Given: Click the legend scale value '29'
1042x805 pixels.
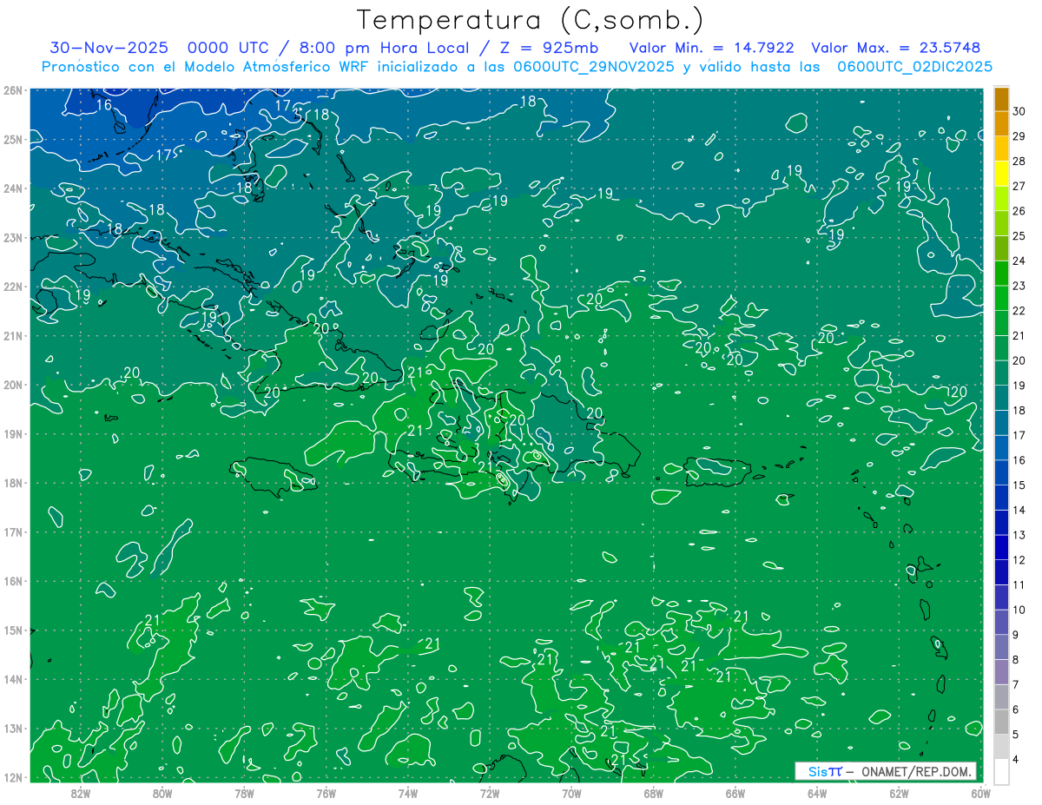Looking at the screenshot, I should pyautogui.click(x=1019, y=136).
